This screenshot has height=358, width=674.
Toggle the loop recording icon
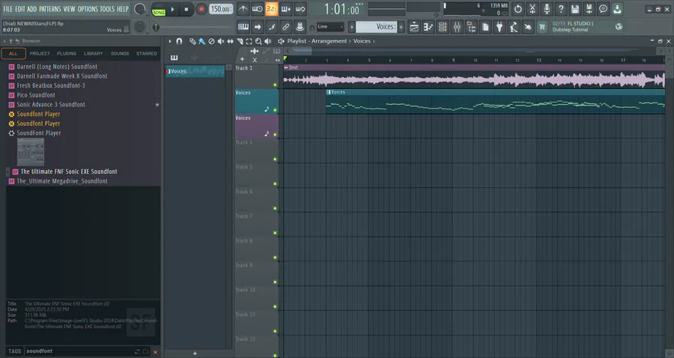tap(300, 8)
